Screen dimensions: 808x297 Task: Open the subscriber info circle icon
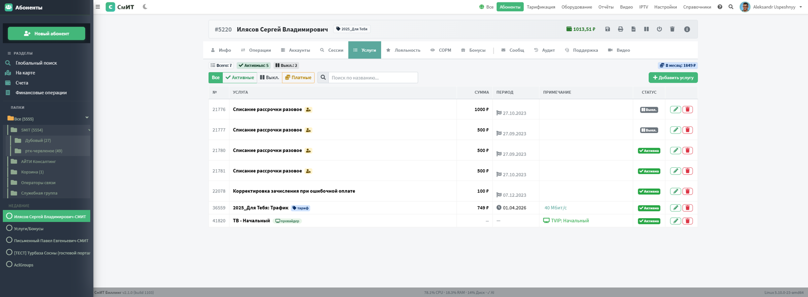[x=687, y=29]
